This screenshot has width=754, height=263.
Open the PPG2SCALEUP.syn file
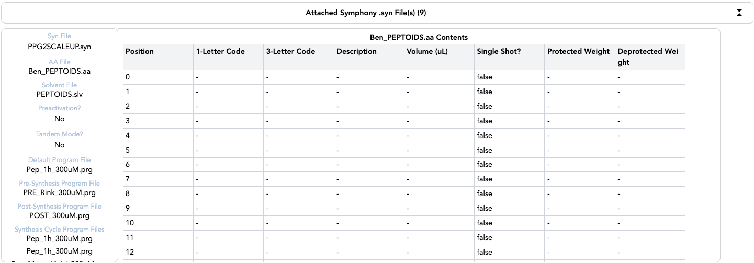click(60, 46)
